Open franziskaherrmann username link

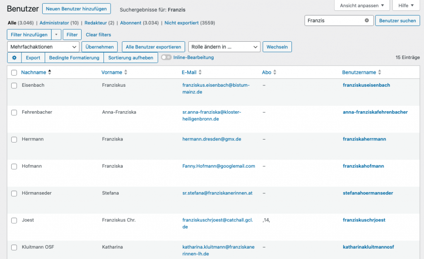[364, 139]
